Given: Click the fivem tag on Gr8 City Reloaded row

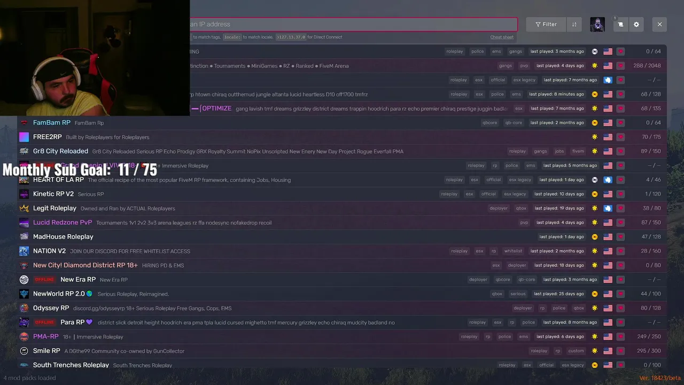Looking at the screenshot, I should pyautogui.click(x=578, y=151).
